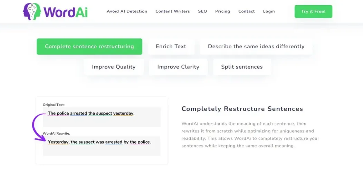Open the Split sentences tab

coord(242,67)
